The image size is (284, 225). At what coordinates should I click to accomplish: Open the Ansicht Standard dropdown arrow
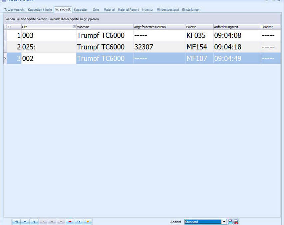point(224,222)
